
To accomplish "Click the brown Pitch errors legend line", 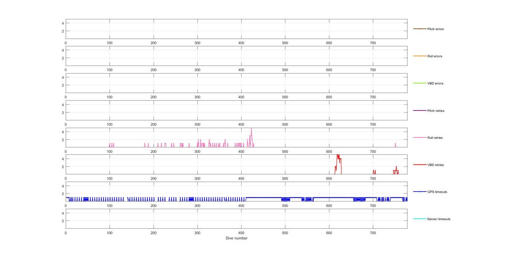I will tap(420, 29).
